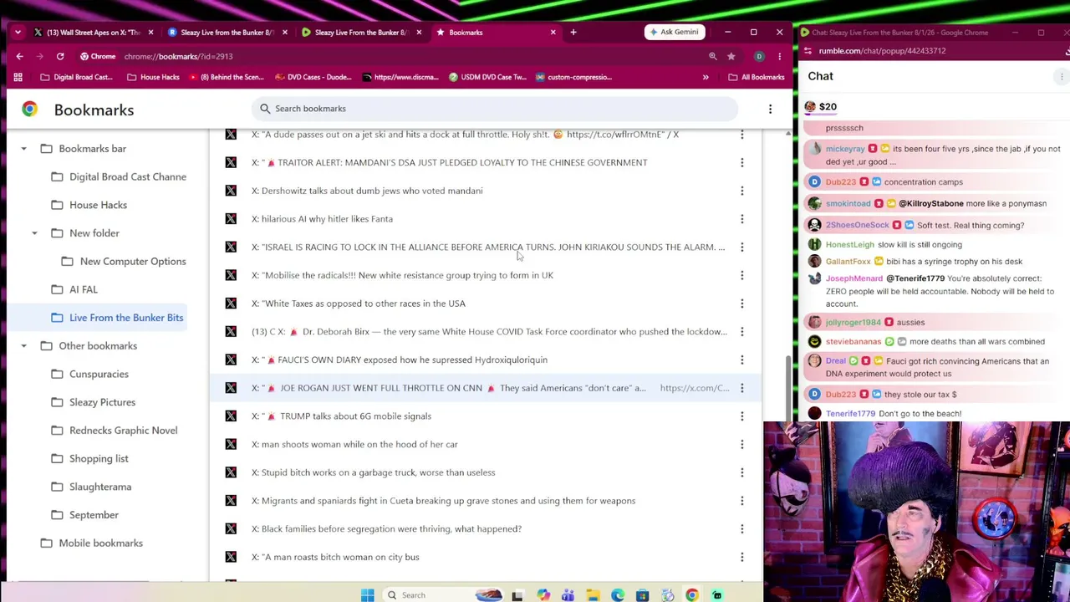This screenshot has width=1070, height=602.
Task: Click username steviebananas in chat
Action: [x=853, y=342]
